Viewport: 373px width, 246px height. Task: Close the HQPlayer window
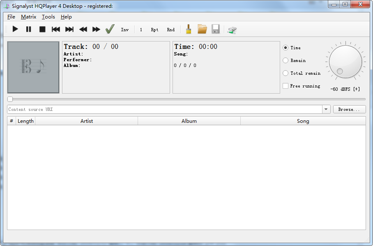click(360, 4)
